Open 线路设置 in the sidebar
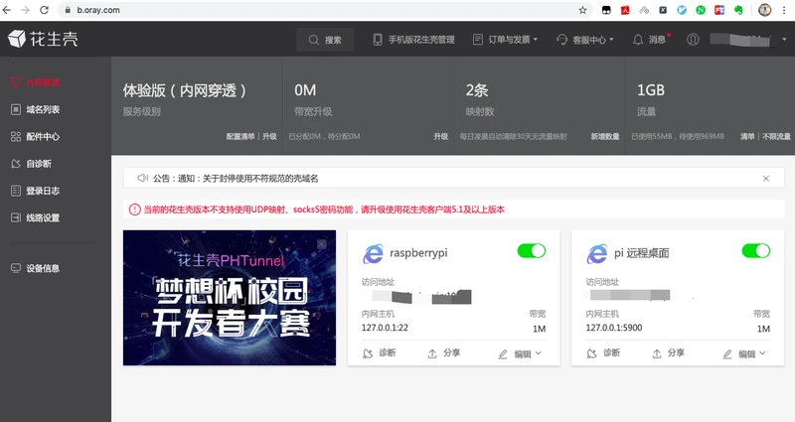 [x=36, y=217]
